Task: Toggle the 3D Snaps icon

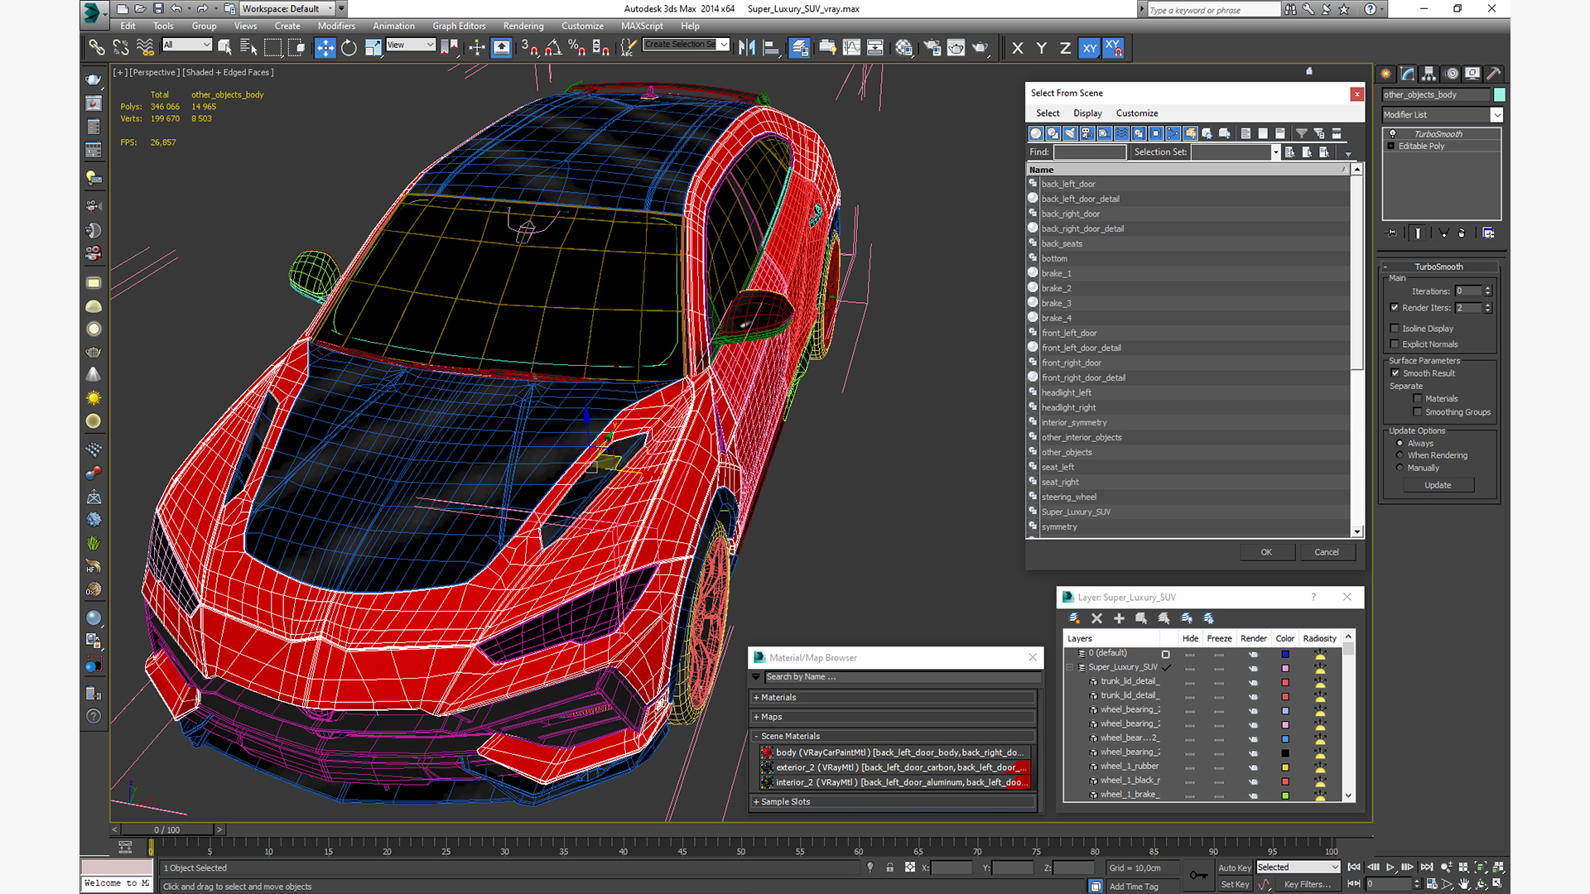Action: click(x=528, y=47)
